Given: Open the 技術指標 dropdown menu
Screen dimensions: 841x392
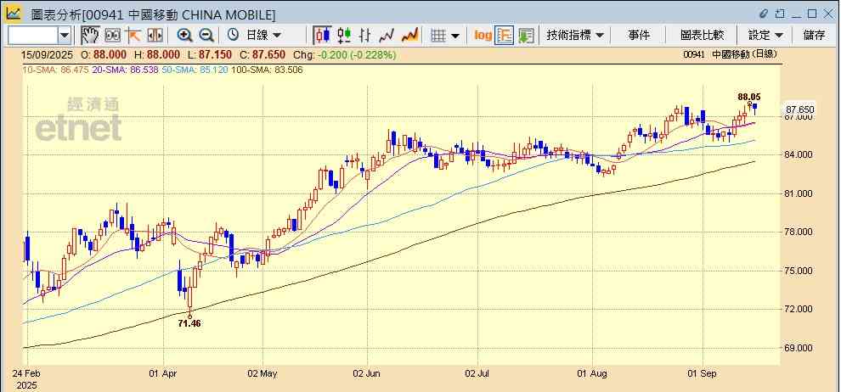Looking at the screenshot, I should (575, 36).
